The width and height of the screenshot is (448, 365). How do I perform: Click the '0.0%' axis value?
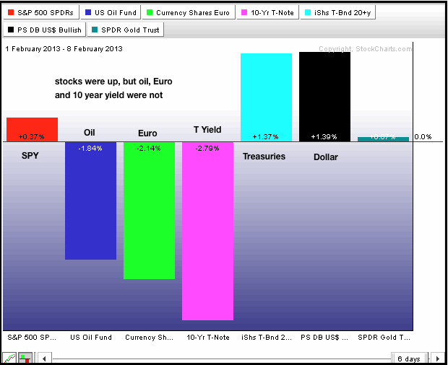[423, 136]
